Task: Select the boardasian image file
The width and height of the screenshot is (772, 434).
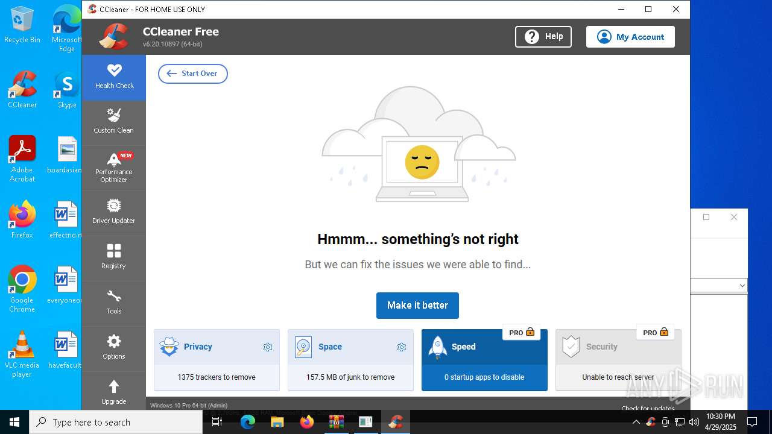Action: (66, 155)
